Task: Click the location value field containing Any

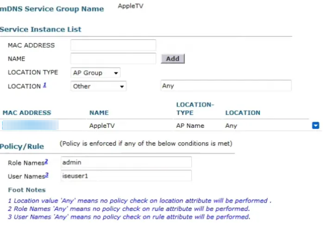Action: 225,86
